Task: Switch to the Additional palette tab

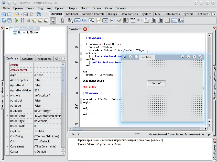Action: [72, 14]
